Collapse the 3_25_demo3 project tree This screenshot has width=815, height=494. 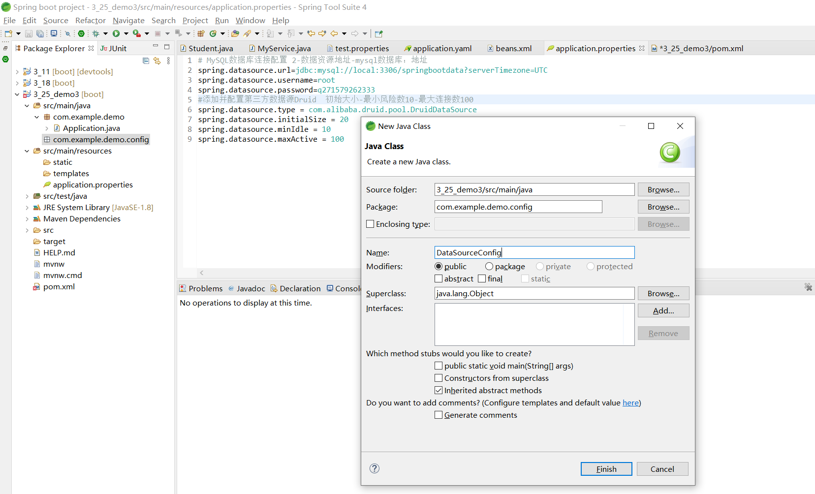click(x=17, y=94)
